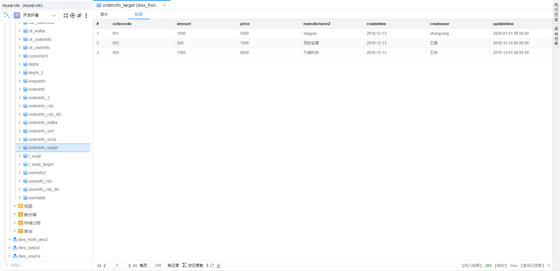Open the three-dot more options menu
560x271 pixels.
click(x=86, y=15)
